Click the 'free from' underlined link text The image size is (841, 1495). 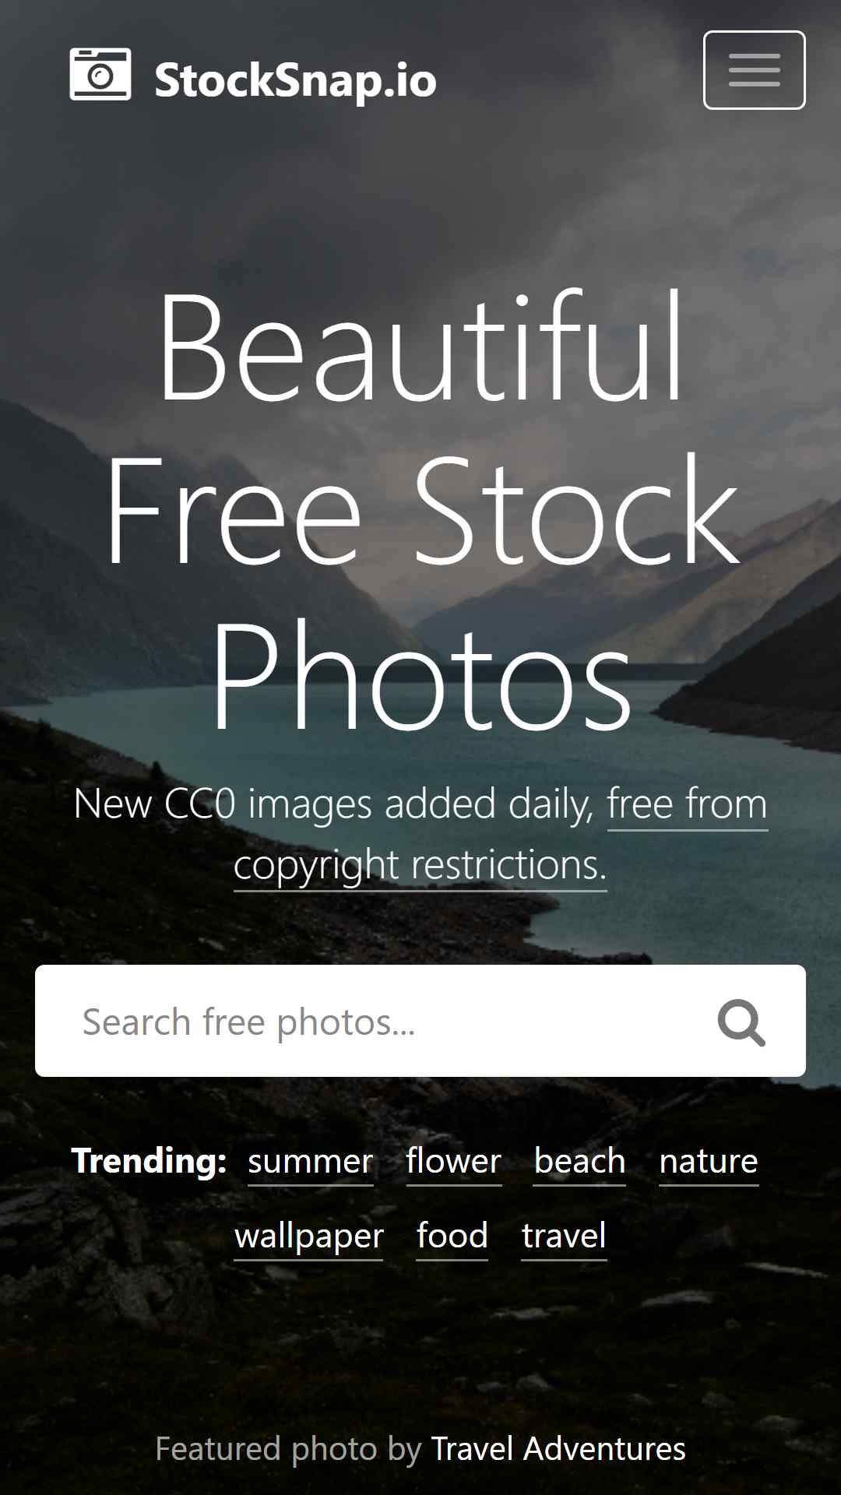[x=688, y=804]
